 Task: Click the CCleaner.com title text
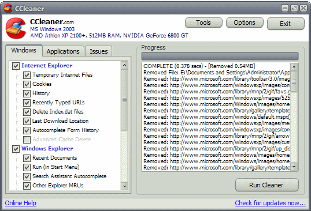52,21
